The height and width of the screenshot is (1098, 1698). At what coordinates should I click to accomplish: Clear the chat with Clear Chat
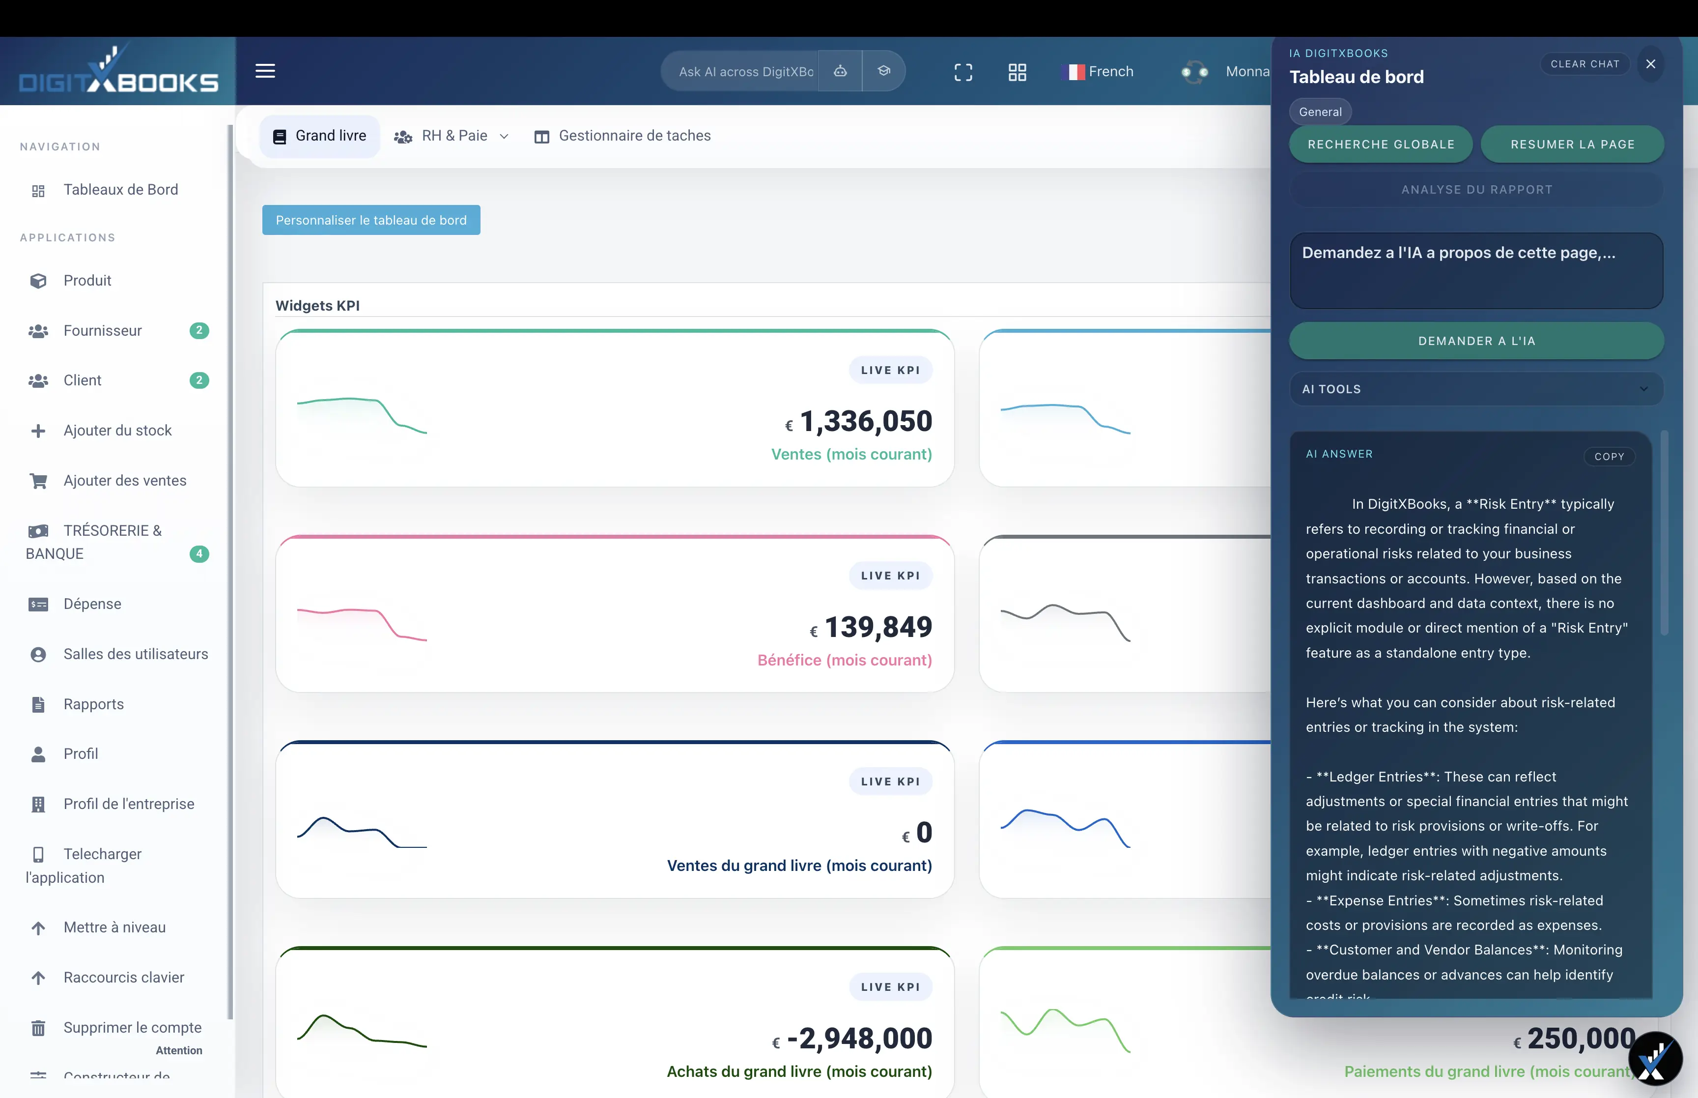1584,63
